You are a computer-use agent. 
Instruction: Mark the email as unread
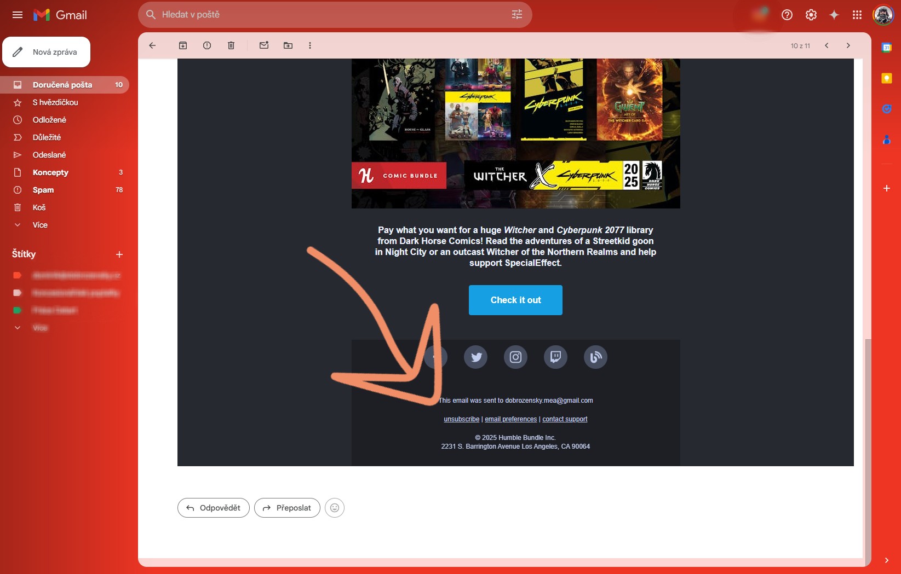pos(264,45)
